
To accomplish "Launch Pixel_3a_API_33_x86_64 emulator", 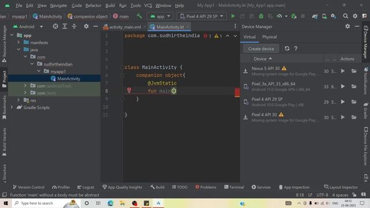I will (x=343, y=86).
